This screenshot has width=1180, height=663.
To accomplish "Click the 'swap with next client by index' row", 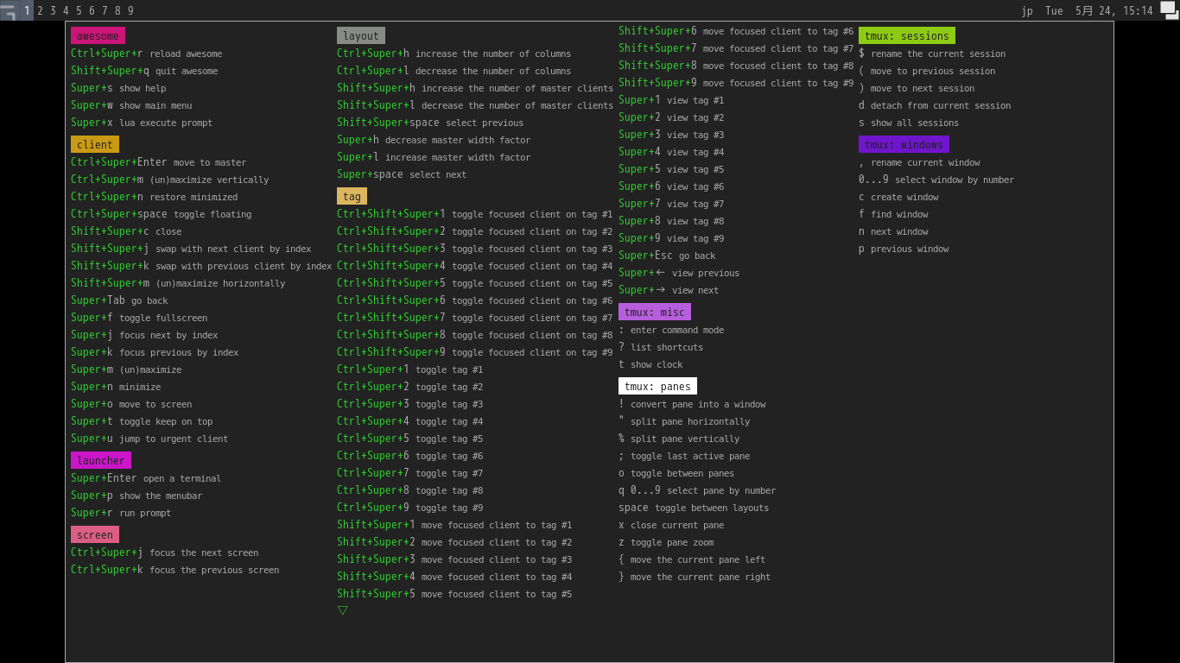I will coord(191,249).
